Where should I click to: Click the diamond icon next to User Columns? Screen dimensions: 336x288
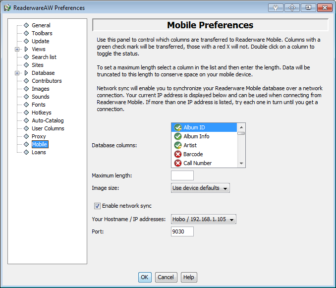pyautogui.click(x=26, y=128)
